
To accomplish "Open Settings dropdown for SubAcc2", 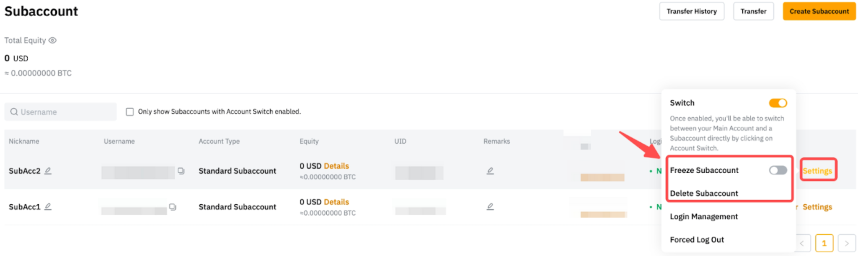I will (x=817, y=171).
